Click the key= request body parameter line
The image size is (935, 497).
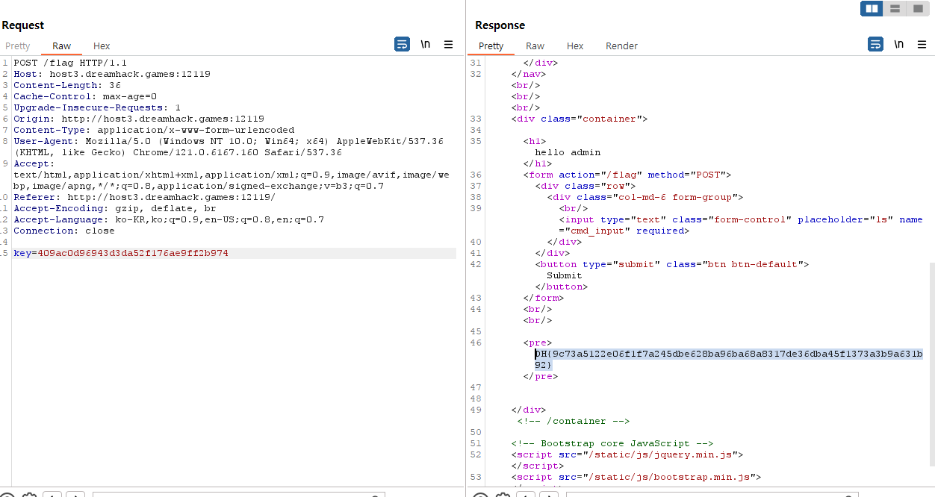pyautogui.click(x=121, y=253)
